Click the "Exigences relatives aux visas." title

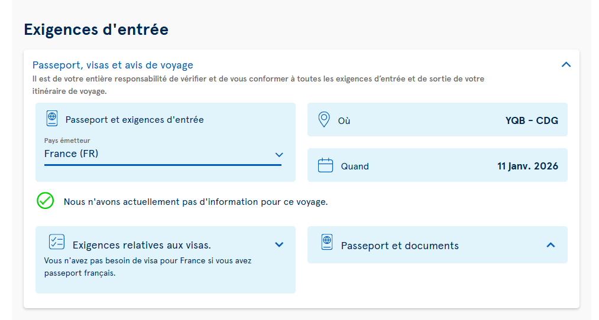pyautogui.click(x=142, y=245)
